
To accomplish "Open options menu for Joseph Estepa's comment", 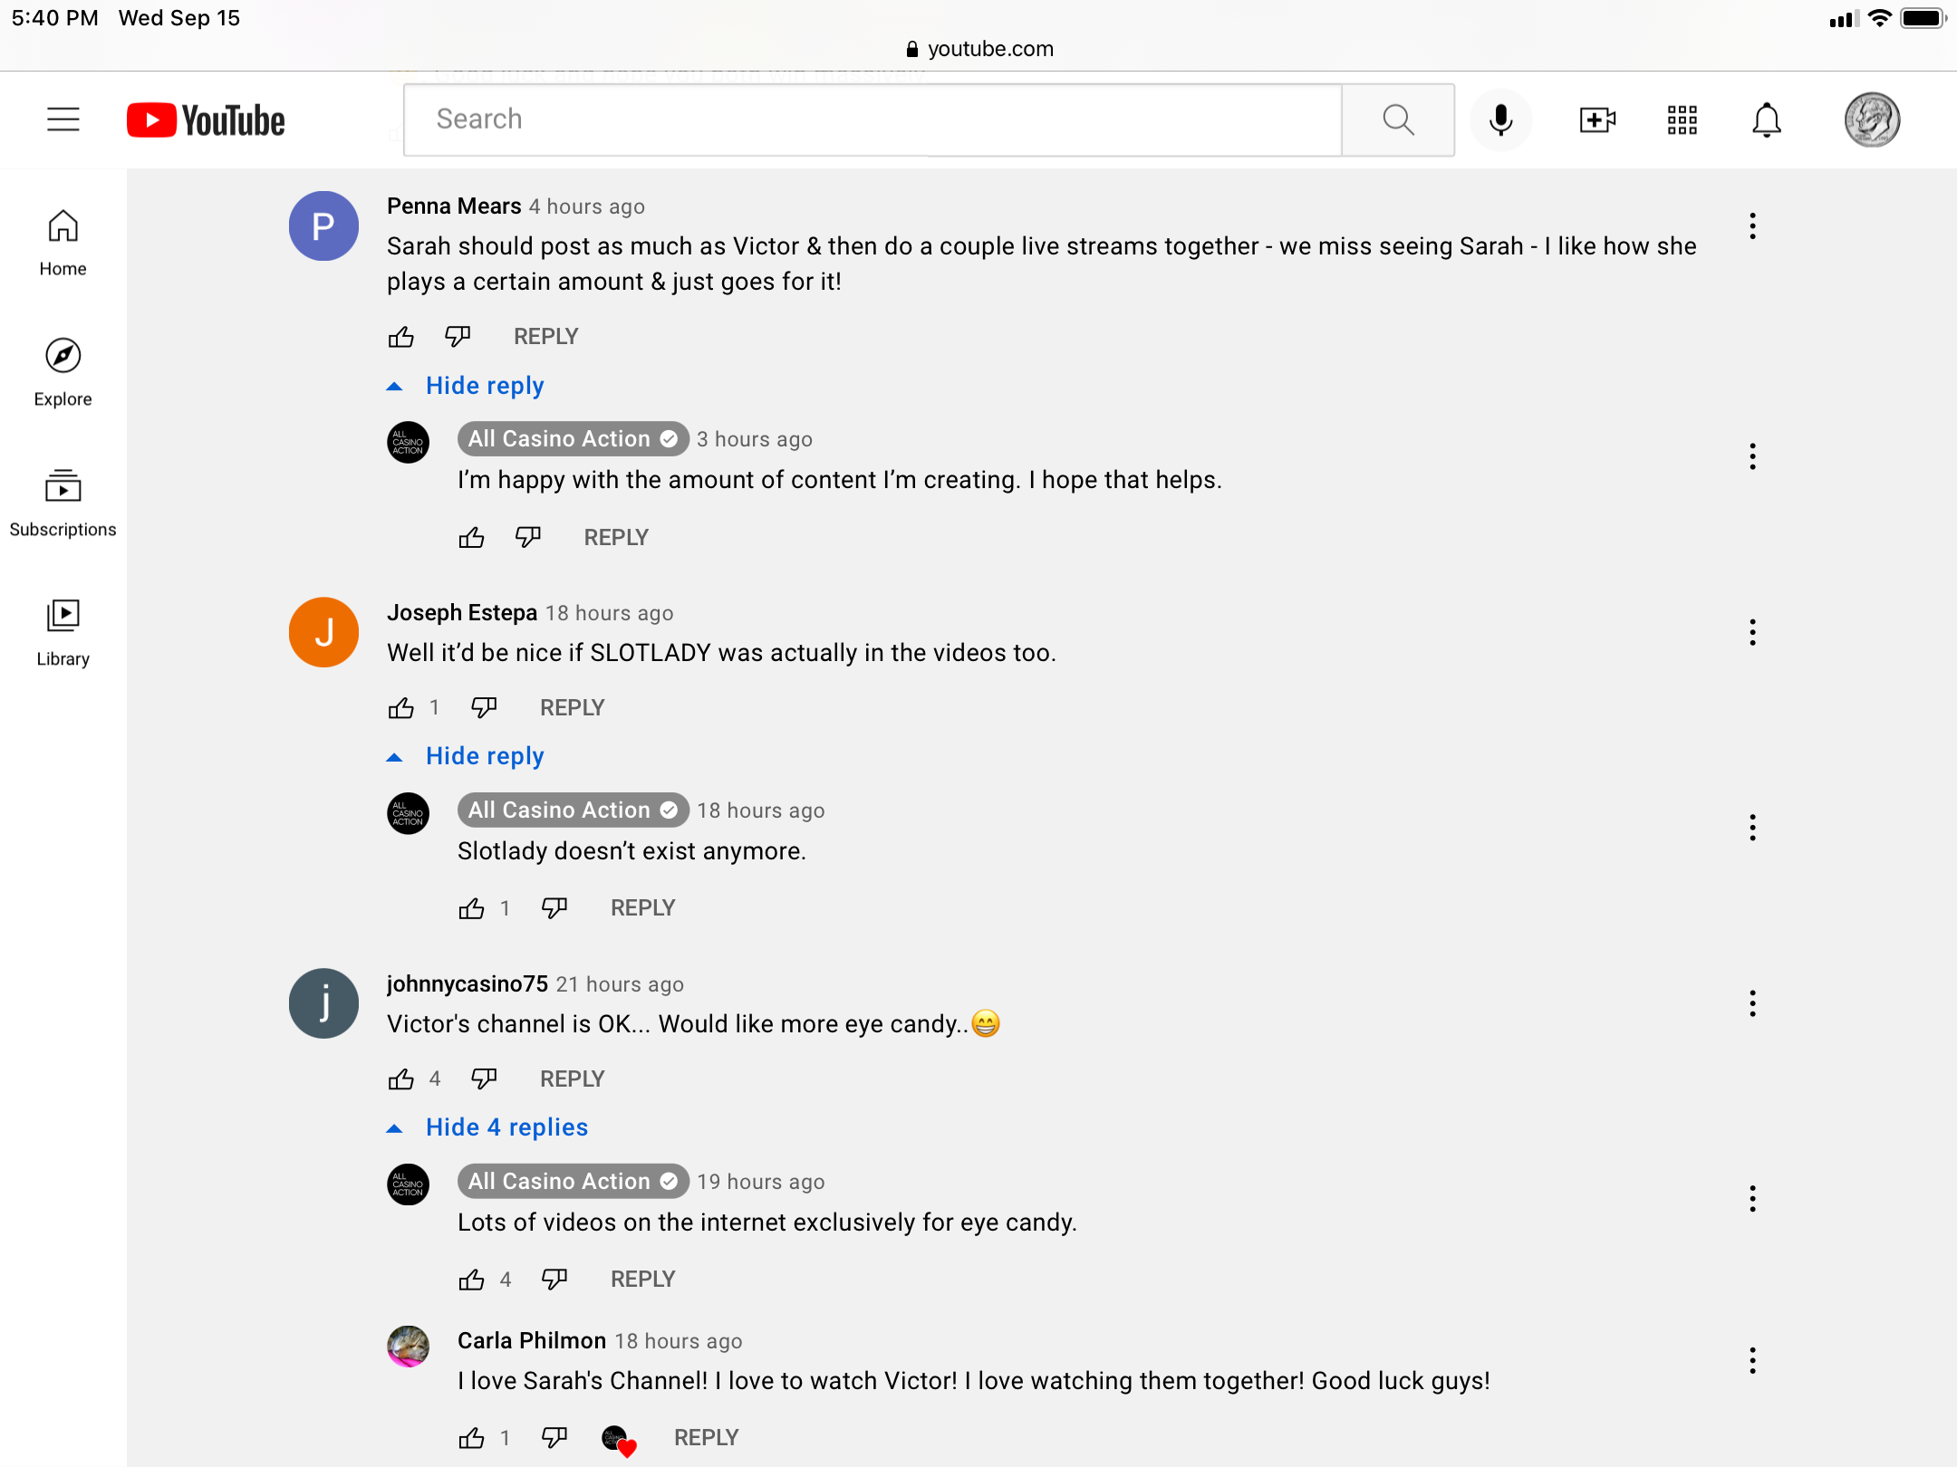I will [x=1752, y=632].
